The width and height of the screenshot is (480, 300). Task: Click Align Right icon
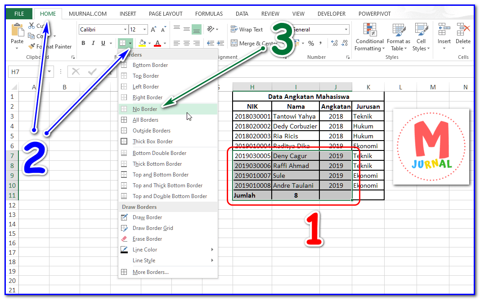pyautogui.click(x=197, y=43)
